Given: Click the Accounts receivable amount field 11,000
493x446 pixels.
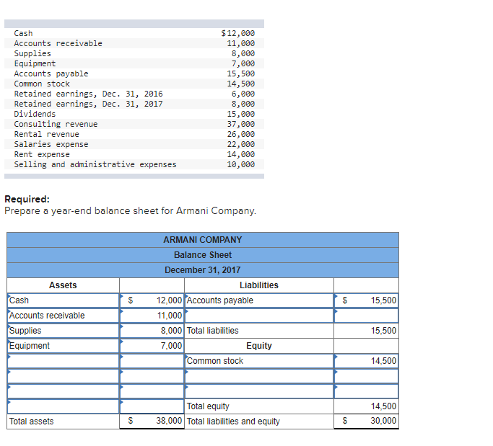Looking at the screenshot, I should 152,316.
